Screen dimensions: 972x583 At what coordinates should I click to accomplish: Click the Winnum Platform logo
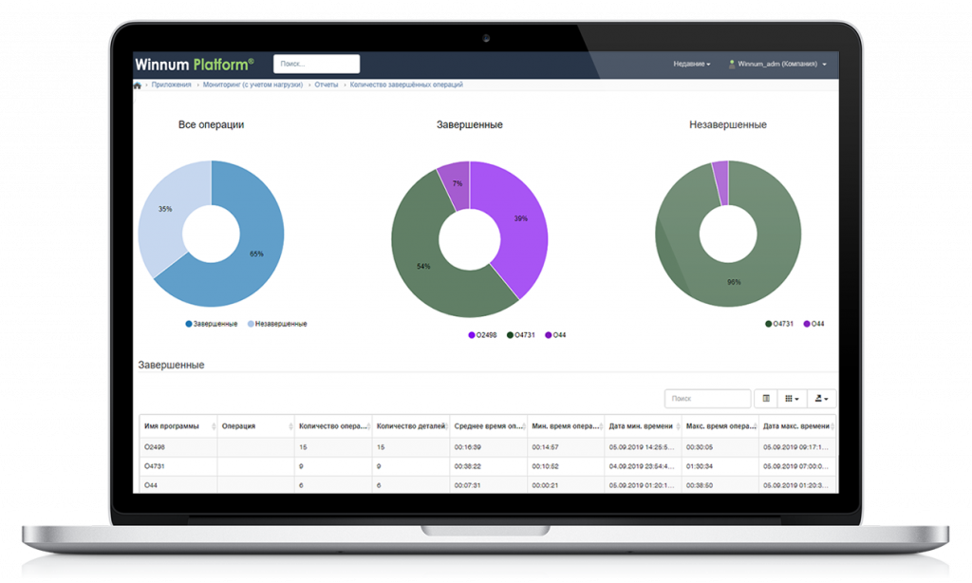[x=195, y=64]
